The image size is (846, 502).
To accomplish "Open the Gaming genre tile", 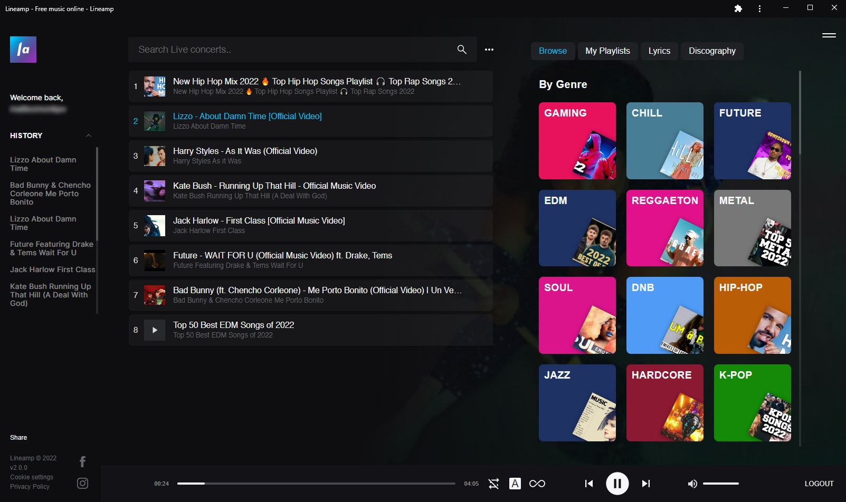I will coord(577,141).
